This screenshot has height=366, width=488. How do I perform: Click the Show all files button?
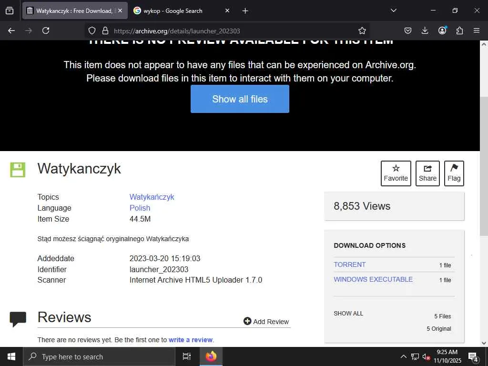(x=240, y=99)
